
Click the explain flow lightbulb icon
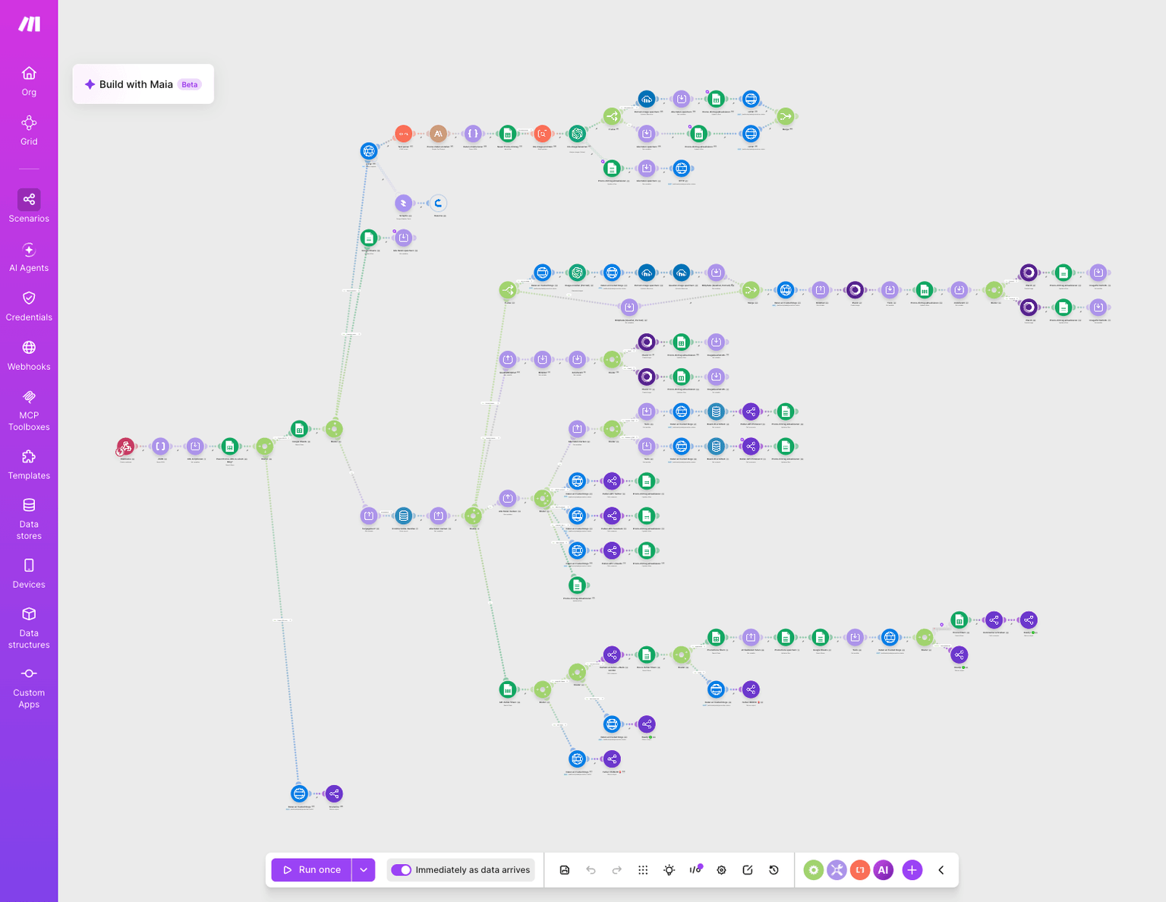[x=670, y=870]
